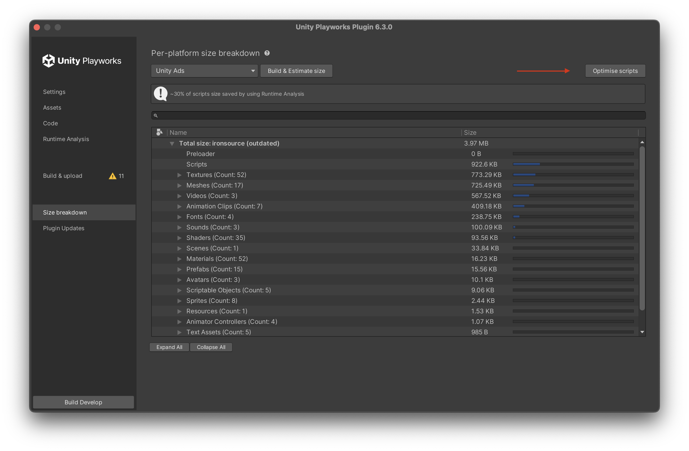Expand Avatars (Count: 3)
The width and height of the screenshot is (689, 451).
(180, 280)
